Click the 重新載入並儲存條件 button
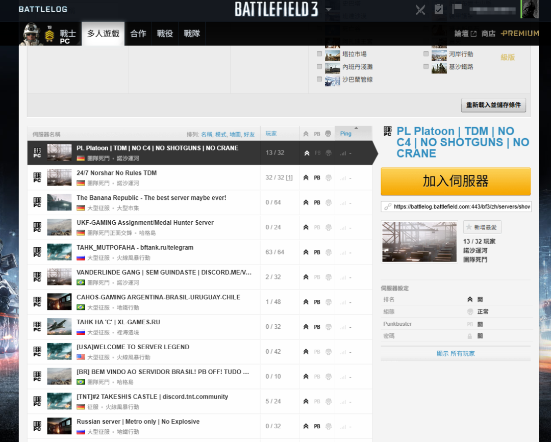This screenshot has width=551, height=442. (x=493, y=105)
